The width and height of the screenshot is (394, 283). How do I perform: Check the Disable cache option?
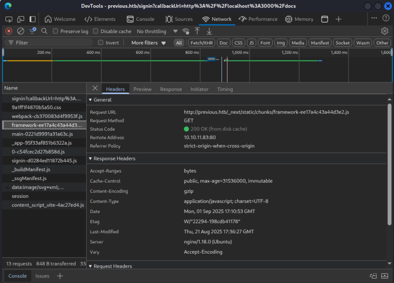point(96,31)
